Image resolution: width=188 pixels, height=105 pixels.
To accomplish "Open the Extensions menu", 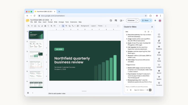I will (x=74, y=22).
